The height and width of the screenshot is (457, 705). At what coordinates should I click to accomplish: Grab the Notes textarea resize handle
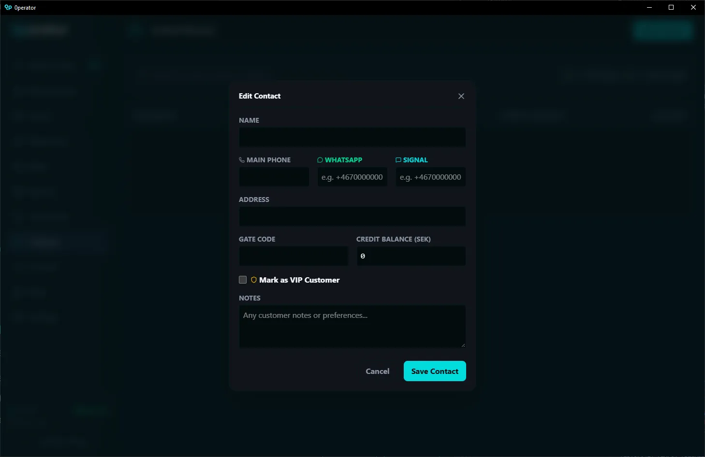click(x=463, y=345)
